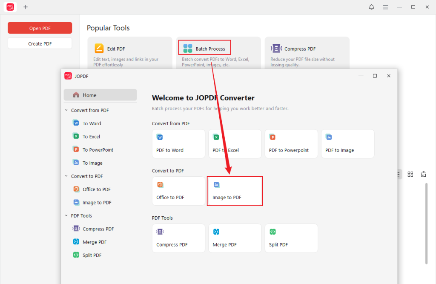The height and width of the screenshot is (284, 436).
Task: Open Office to PDF from the sidebar
Action: click(77, 189)
